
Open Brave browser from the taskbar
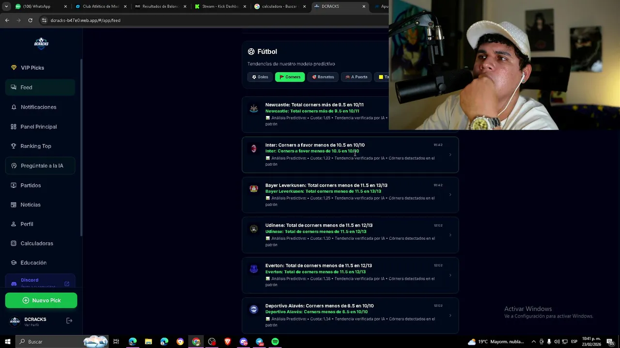coord(228,342)
